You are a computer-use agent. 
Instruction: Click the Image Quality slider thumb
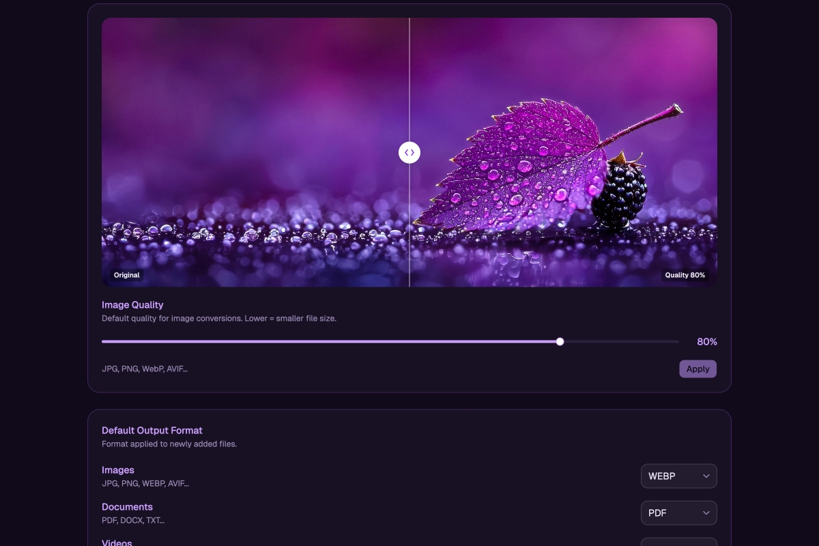point(560,341)
